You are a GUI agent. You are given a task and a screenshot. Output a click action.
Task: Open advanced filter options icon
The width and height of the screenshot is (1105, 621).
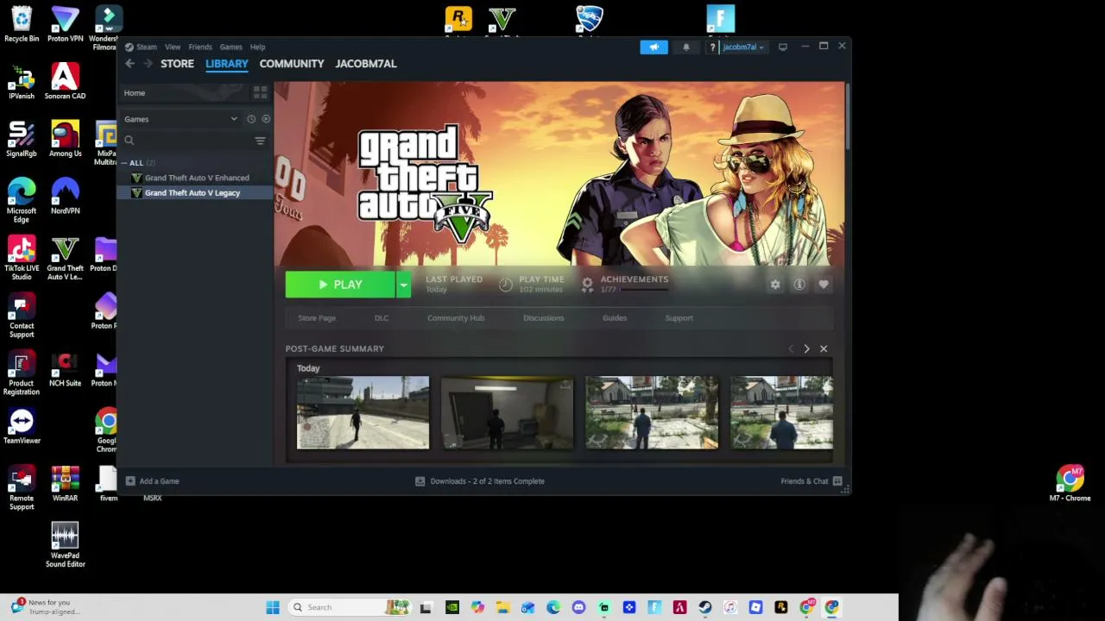(x=260, y=141)
